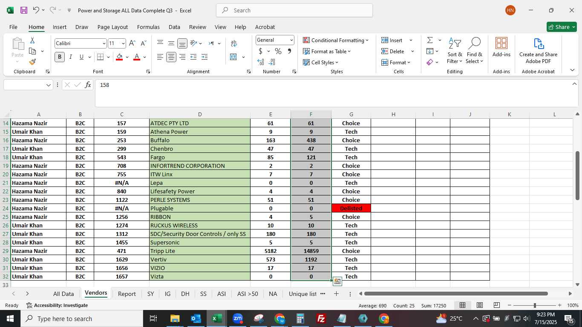
Task: Click the Wrap Text icon
Action: tap(233, 43)
